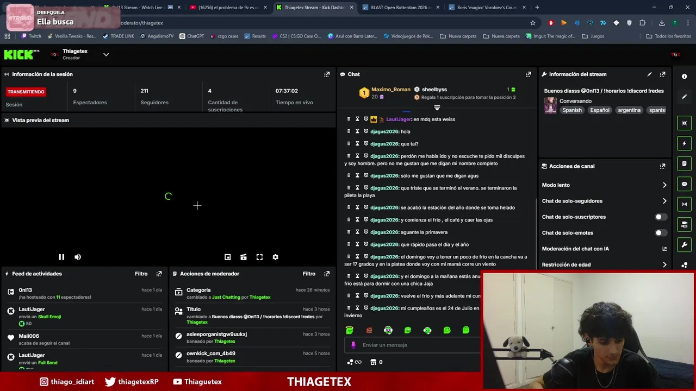696x391 pixels.
Task: Open the Juegos bookmarks folder
Action: coord(593,36)
